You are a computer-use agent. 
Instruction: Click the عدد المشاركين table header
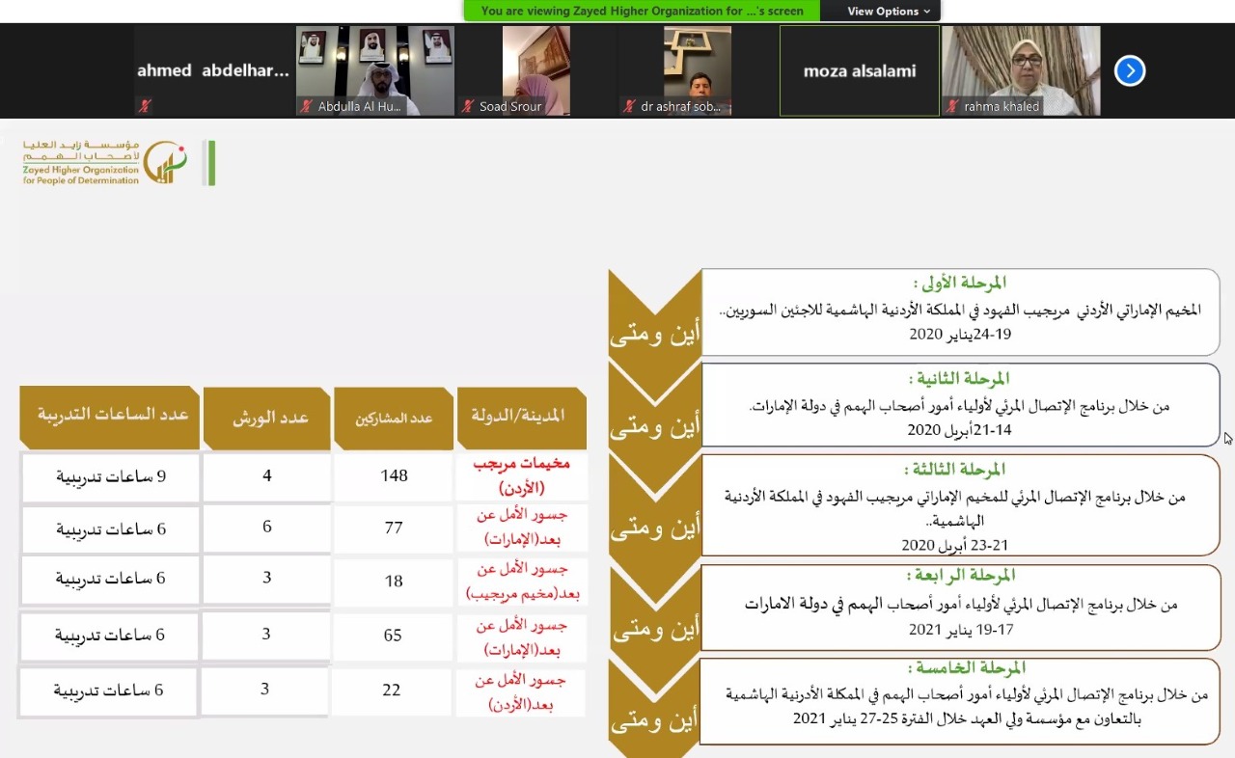394,418
